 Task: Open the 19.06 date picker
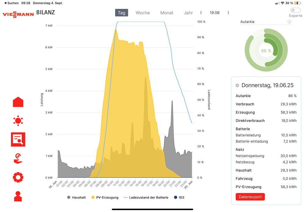pyautogui.click(x=215, y=13)
